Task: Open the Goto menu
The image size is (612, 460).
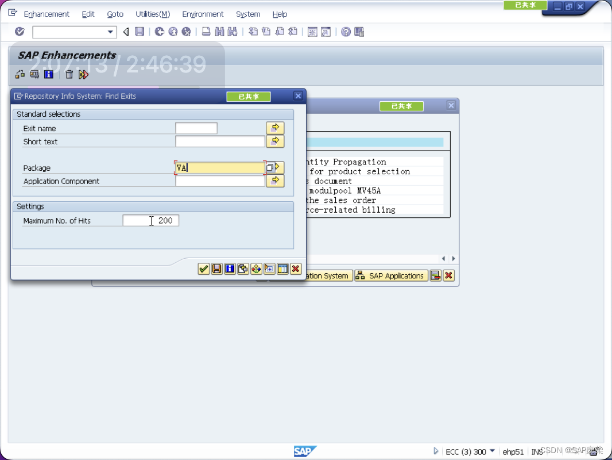Action: click(x=115, y=14)
